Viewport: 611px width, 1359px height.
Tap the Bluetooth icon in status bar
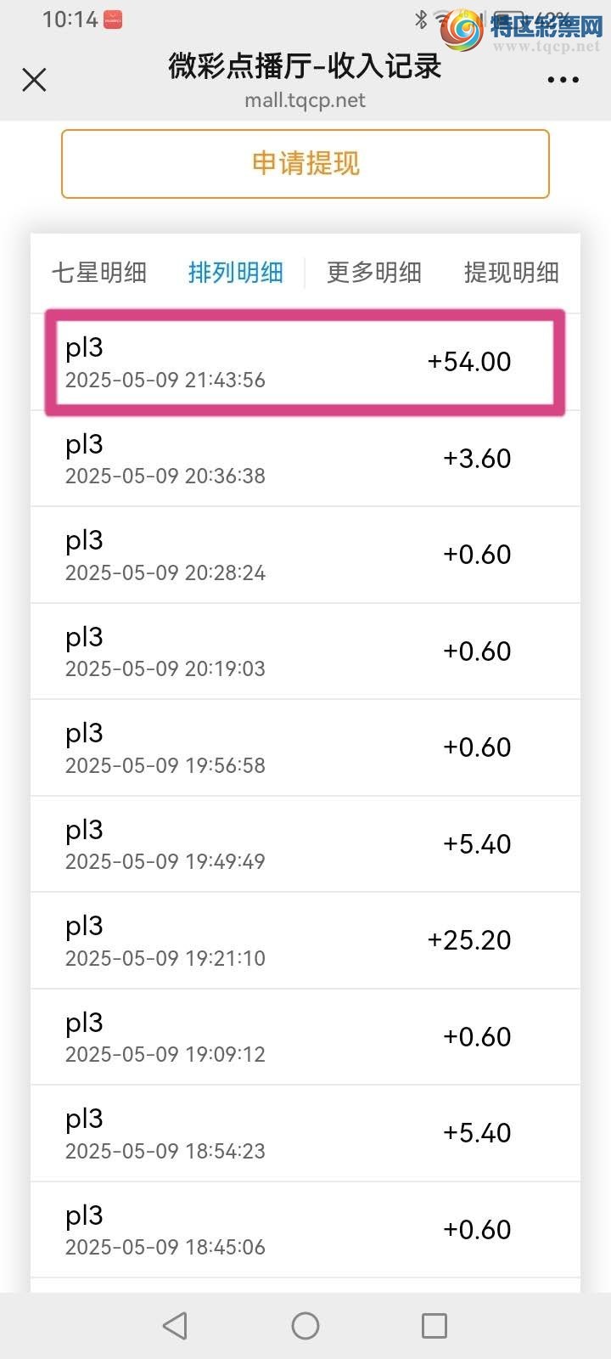421,19
